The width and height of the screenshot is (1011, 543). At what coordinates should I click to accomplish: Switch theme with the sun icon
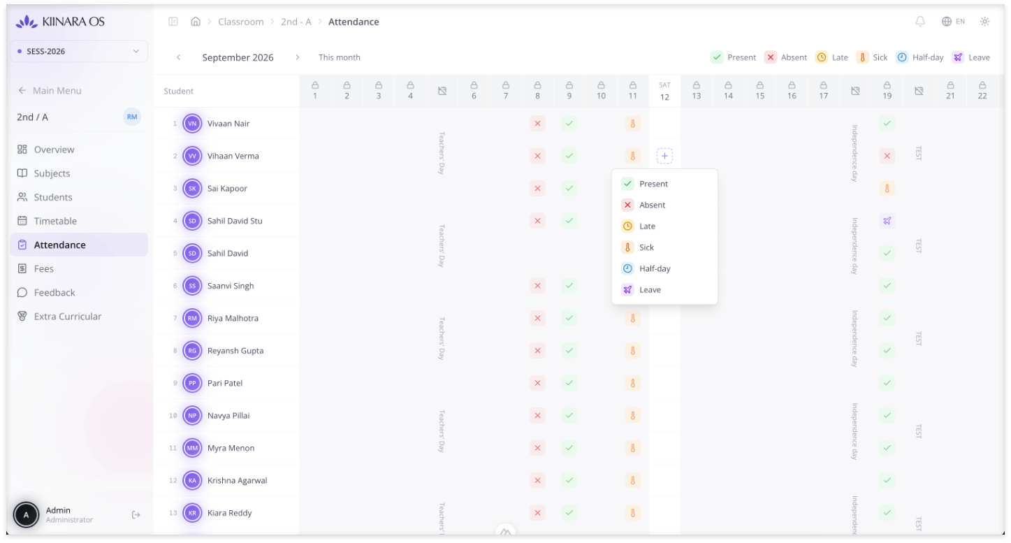(x=984, y=22)
